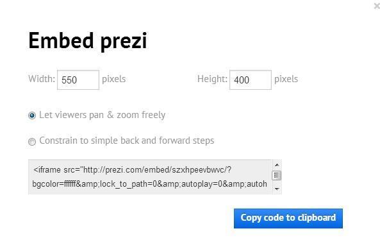Select the 'Let viewers pan & zoom freely' radio button
Viewport: 380px width, 240px height.
coord(32,116)
